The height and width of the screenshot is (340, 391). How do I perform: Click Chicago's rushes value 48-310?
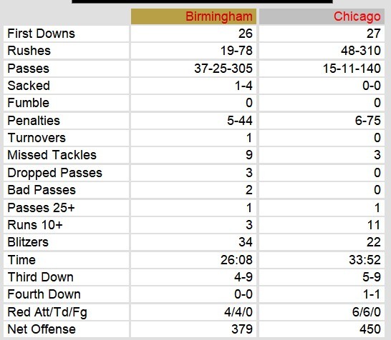361,51
